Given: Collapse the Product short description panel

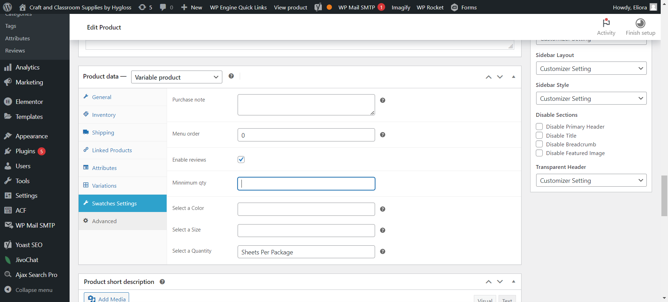Looking at the screenshot, I should (514, 281).
